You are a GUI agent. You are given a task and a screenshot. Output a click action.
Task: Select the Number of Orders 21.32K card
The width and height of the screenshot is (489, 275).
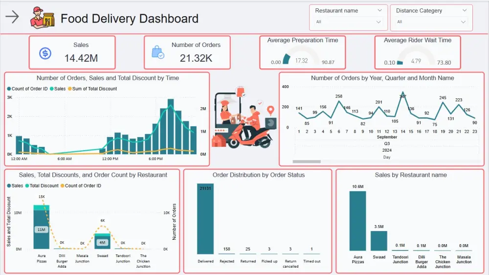187,52
